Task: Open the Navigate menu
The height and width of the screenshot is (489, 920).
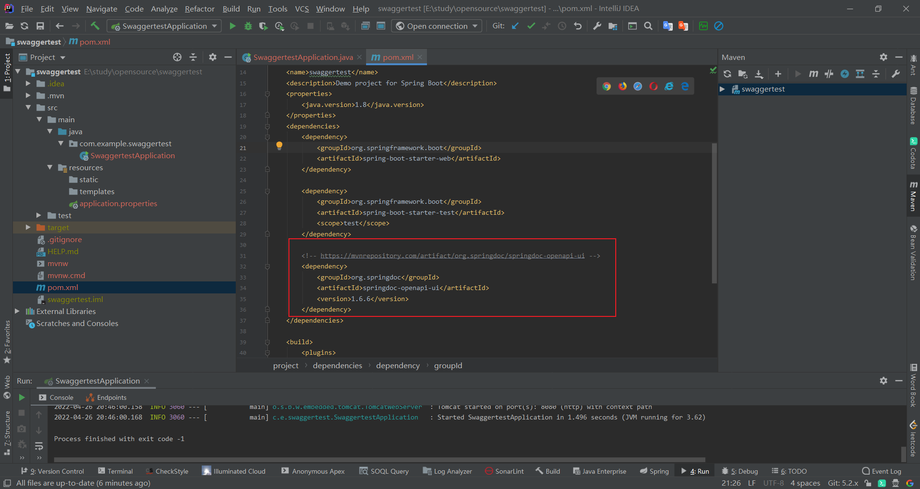Action: 102,9
